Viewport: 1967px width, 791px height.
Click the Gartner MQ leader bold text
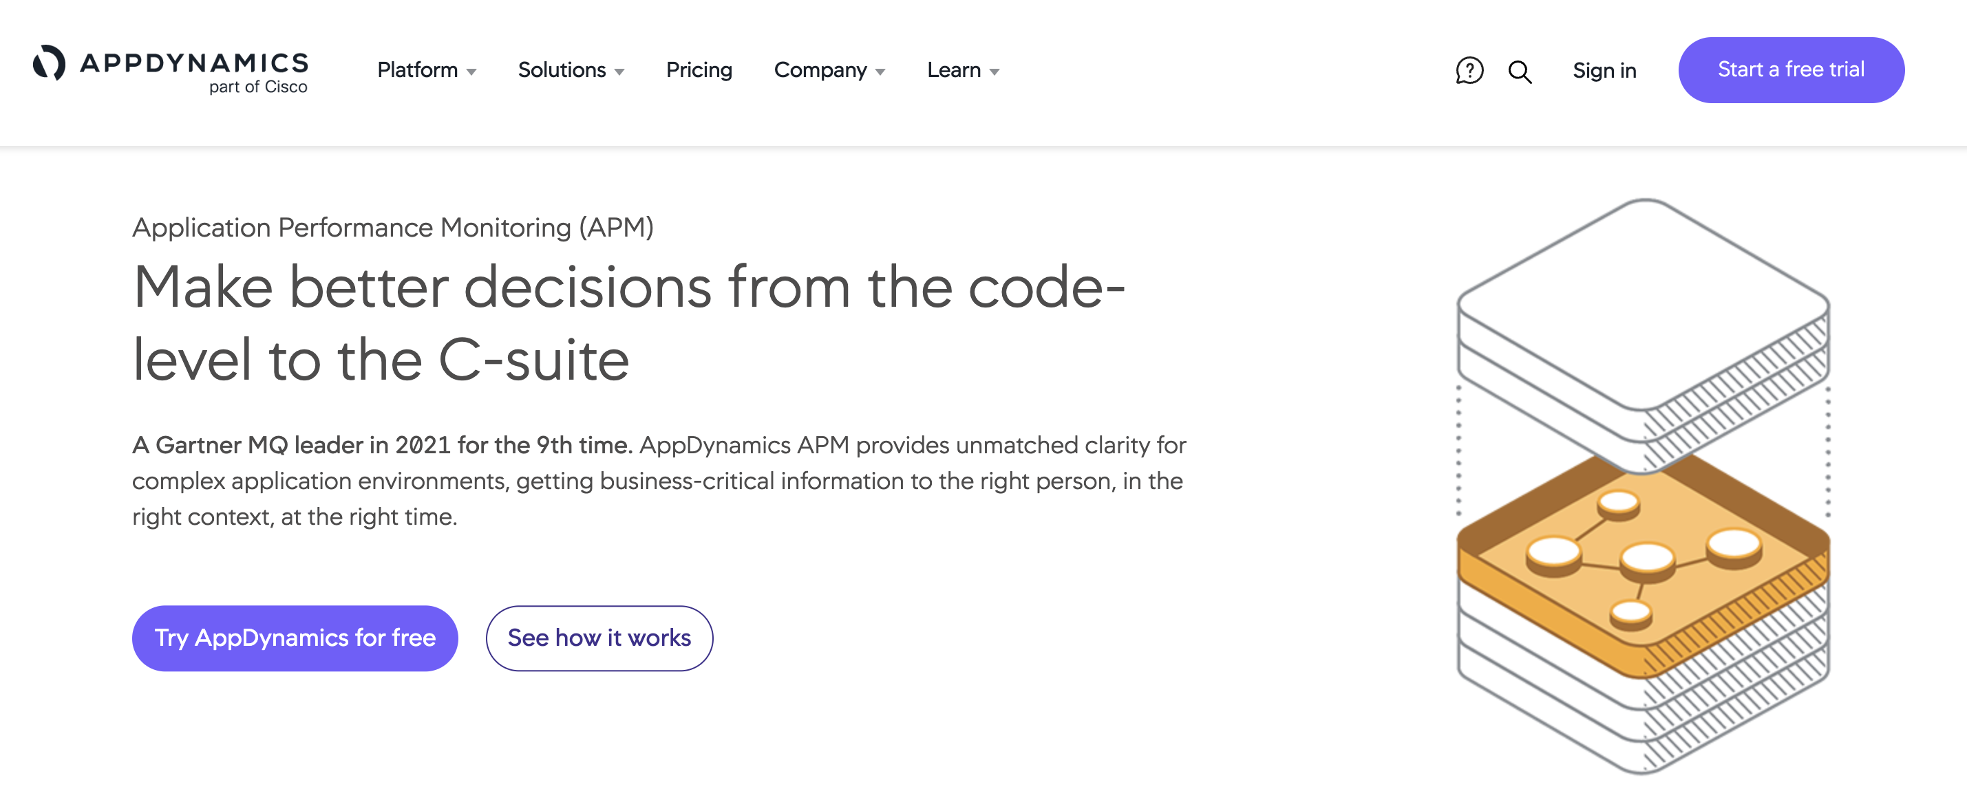click(x=381, y=446)
